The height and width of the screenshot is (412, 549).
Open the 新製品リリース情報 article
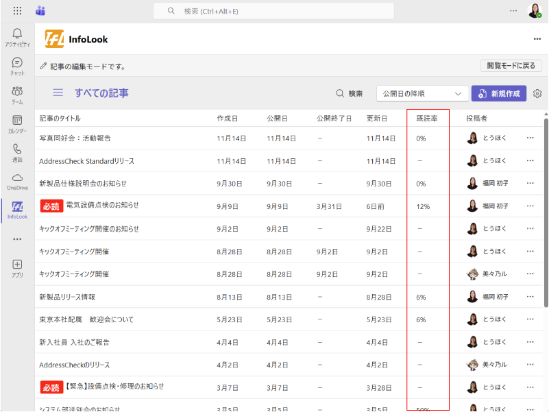(67, 298)
